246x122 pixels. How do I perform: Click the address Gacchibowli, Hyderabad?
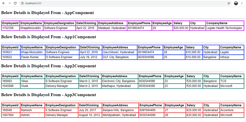coord(118,52)
